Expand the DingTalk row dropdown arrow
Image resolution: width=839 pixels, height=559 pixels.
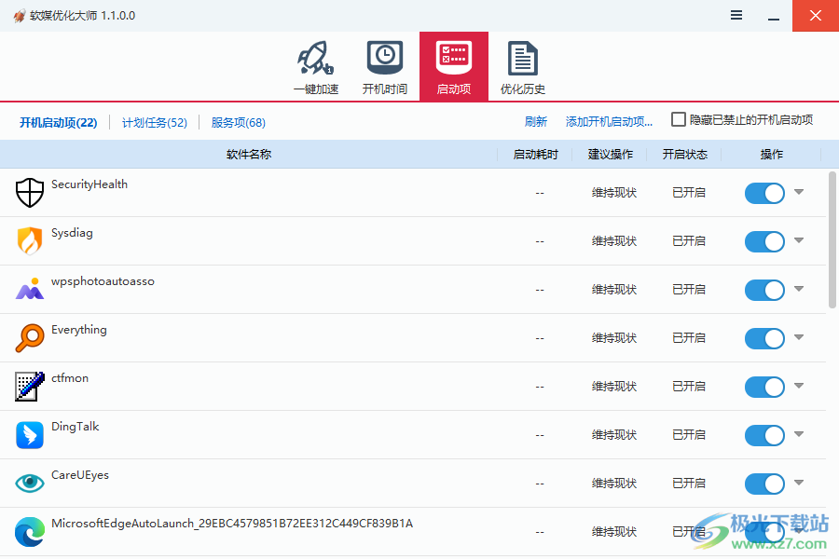(x=799, y=435)
